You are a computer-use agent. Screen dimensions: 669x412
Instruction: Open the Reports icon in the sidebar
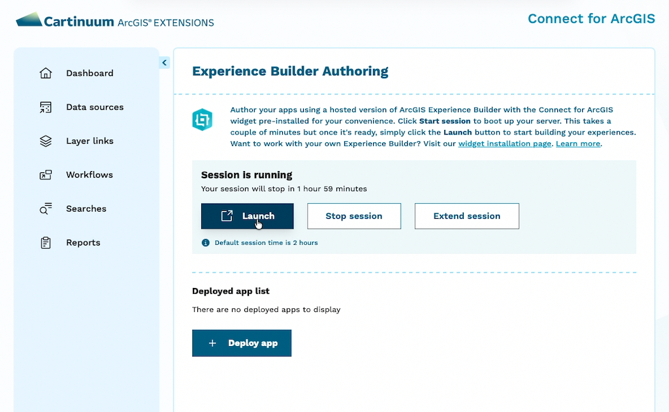click(45, 242)
